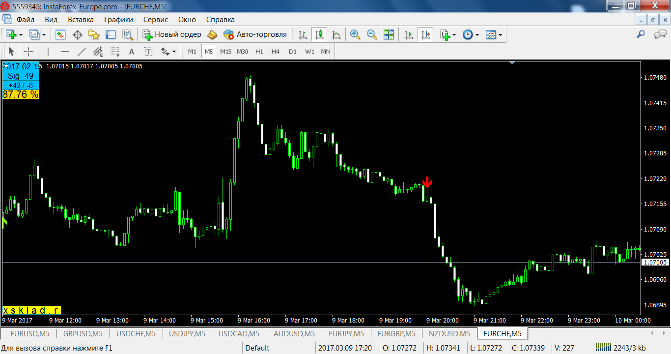Toggle chart shift icon

(x=425, y=34)
